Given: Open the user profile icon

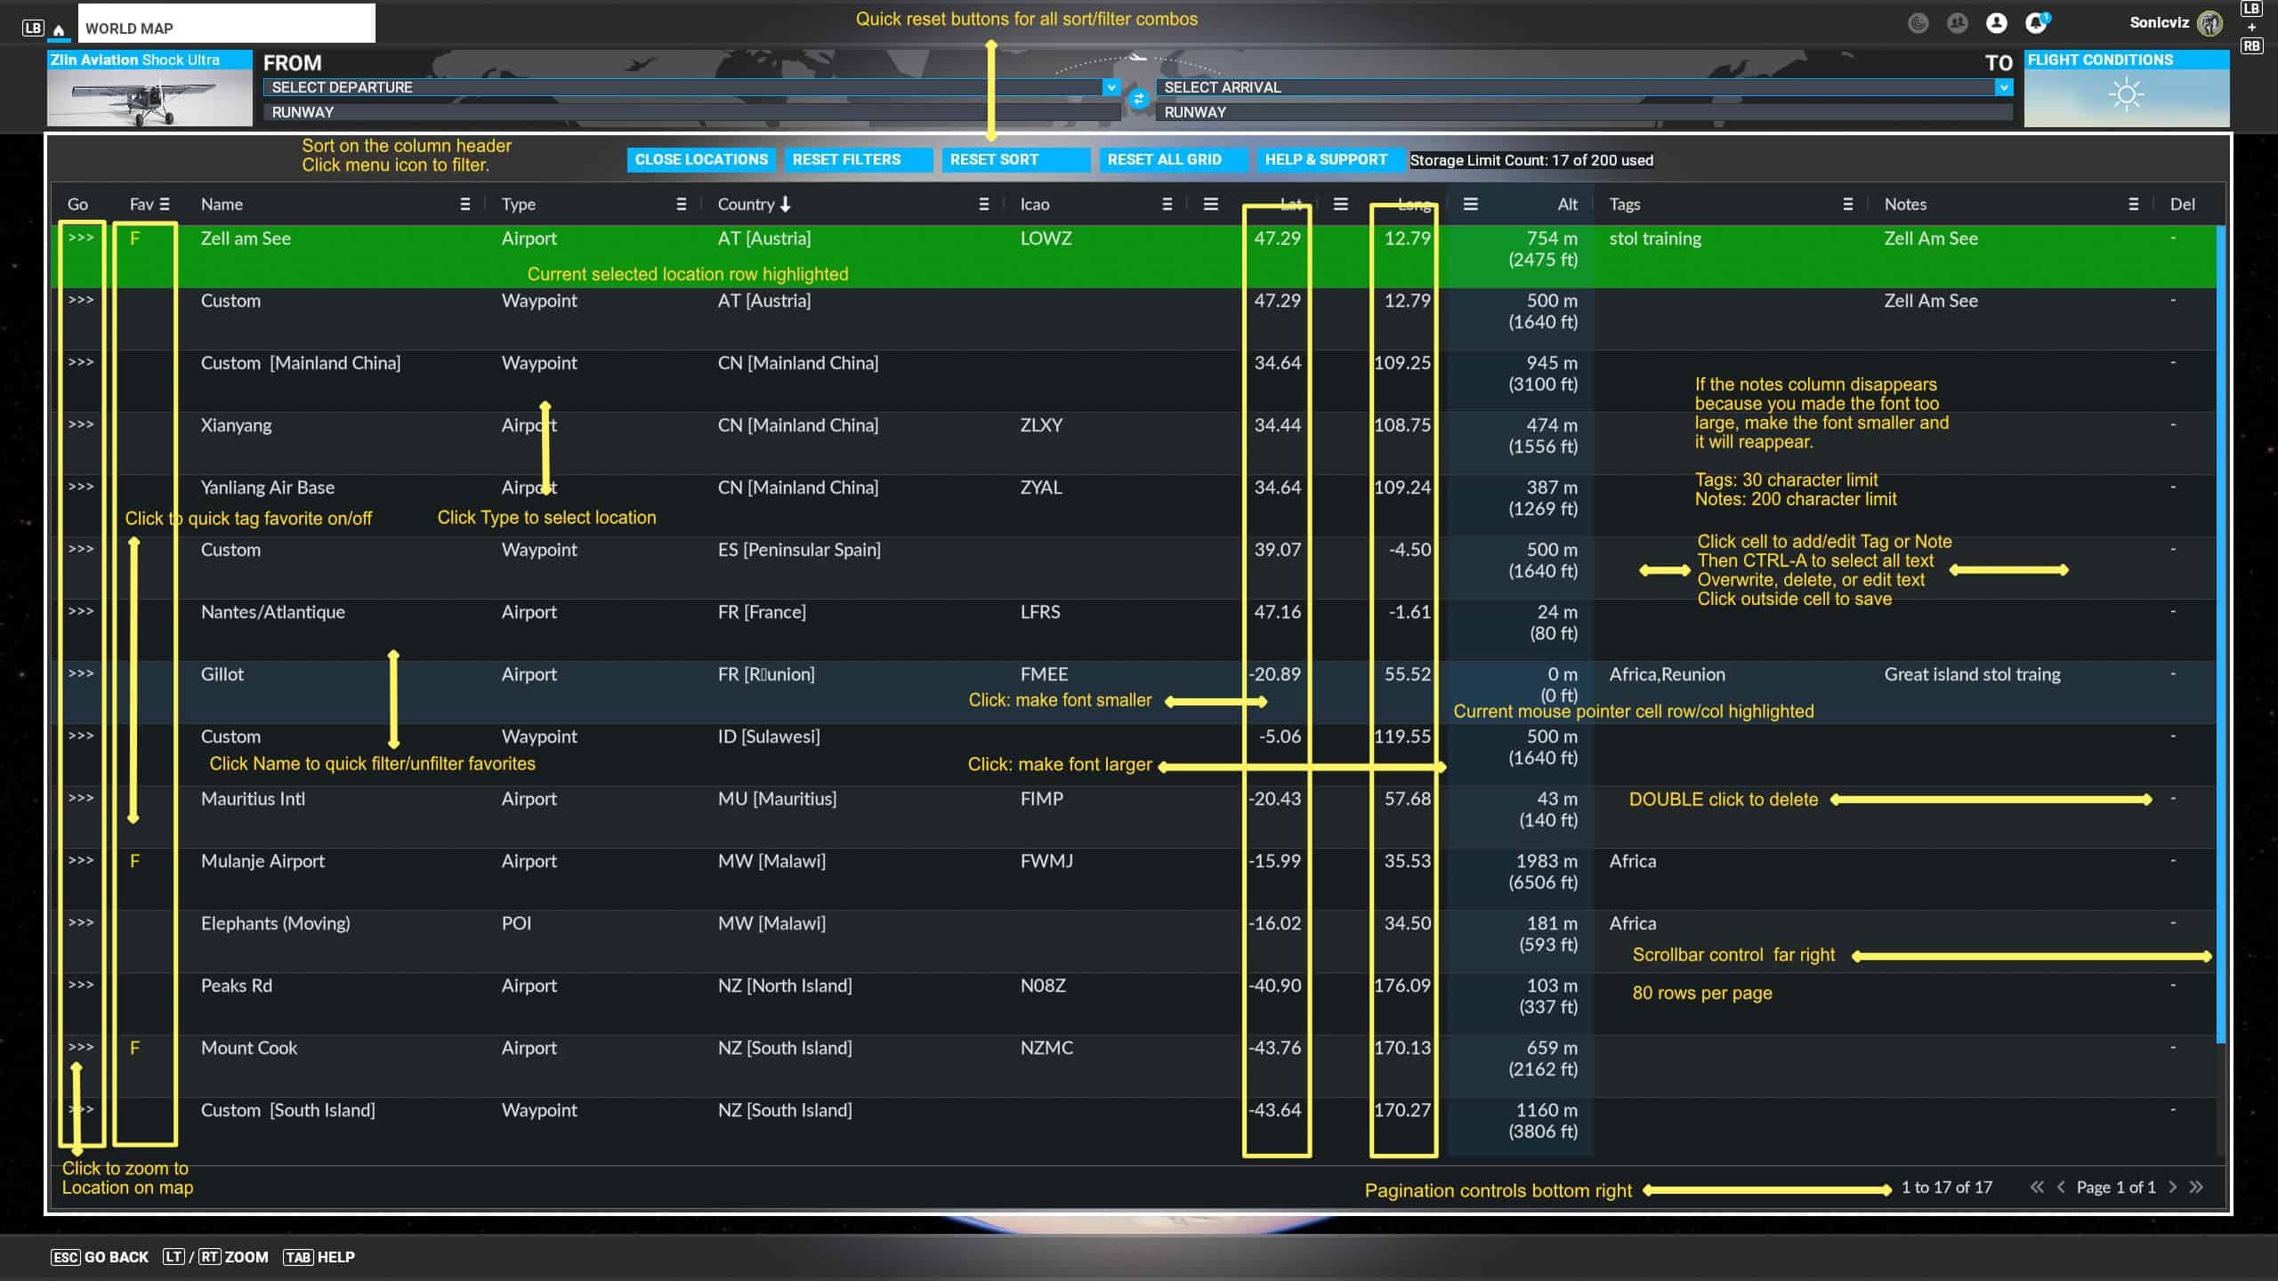Looking at the screenshot, I should 1996,23.
